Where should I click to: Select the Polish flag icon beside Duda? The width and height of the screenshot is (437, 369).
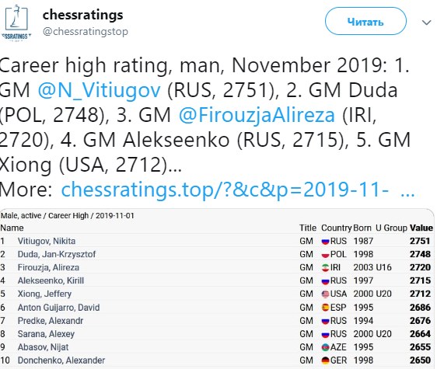click(325, 254)
